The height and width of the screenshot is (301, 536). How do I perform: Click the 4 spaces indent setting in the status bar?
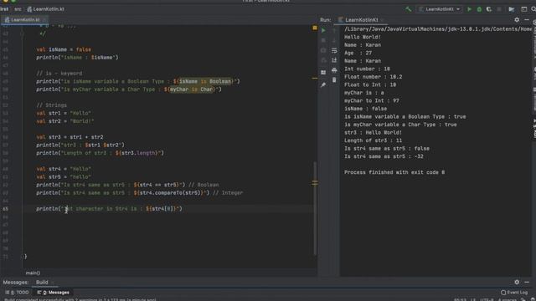pos(507,299)
